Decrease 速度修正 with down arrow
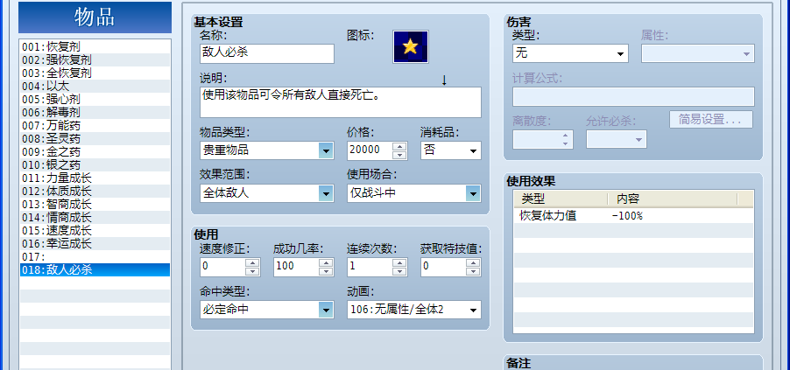This screenshot has width=790, height=370. [x=252, y=271]
